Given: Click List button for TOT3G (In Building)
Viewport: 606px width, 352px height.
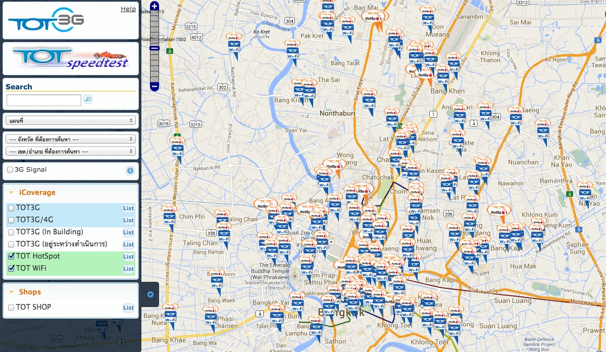Looking at the screenshot, I should (x=128, y=232).
